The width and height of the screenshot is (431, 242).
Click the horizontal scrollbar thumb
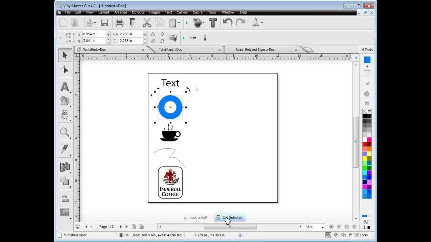pyautogui.click(x=230, y=227)
